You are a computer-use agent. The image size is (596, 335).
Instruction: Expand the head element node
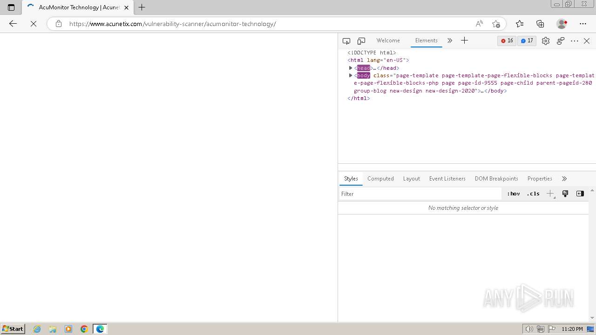(351, 68)
